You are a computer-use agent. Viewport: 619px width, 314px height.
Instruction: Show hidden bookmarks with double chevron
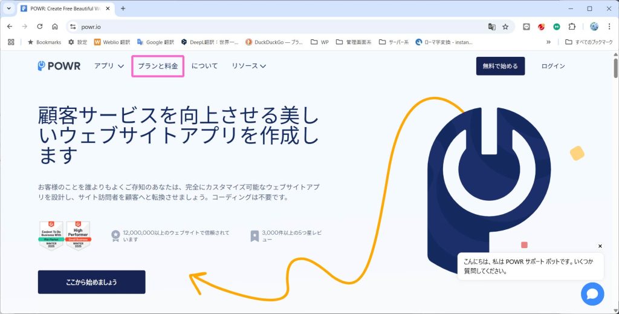pyautogui.click(x=548, y=42)
